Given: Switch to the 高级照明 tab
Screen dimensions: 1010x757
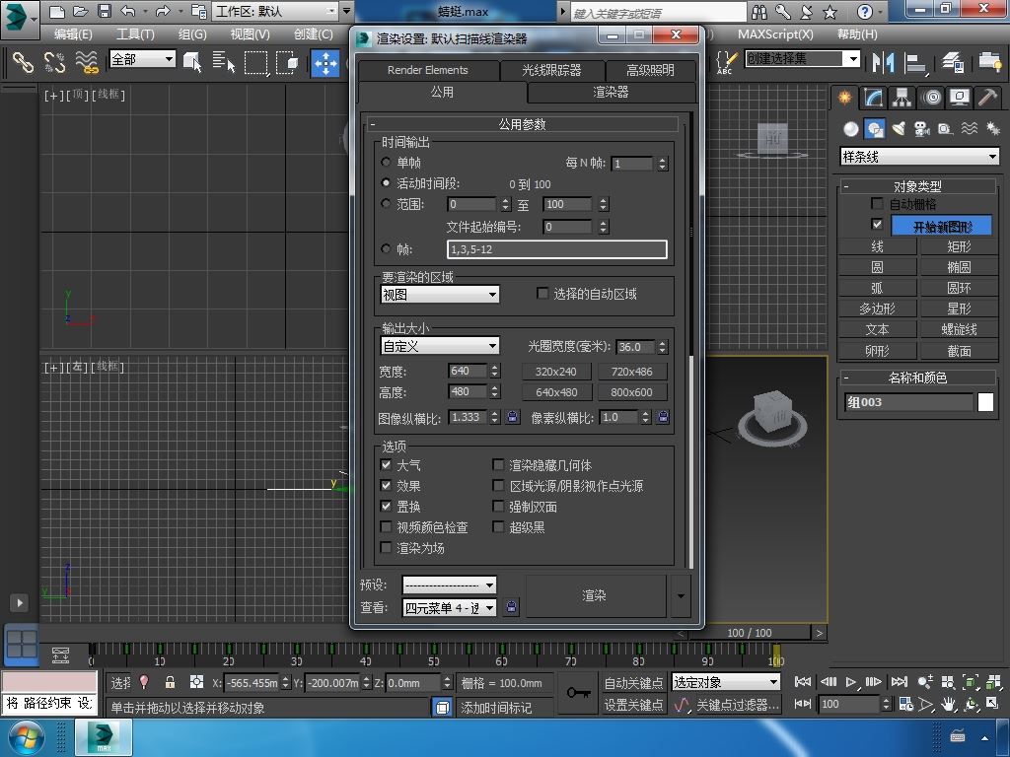Looking at the screenshot, I should coord(651,70).
